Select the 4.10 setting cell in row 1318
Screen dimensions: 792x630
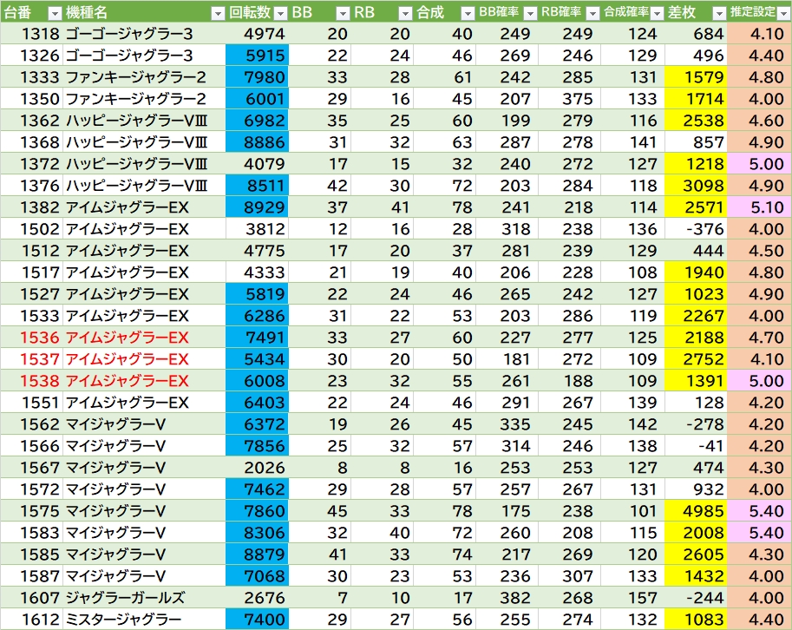coord(759,34)
